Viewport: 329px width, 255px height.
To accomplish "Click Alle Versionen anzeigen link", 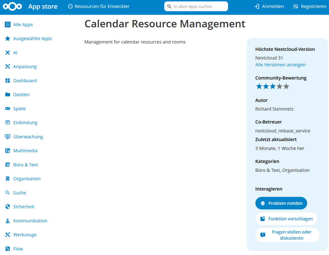I will pos(280,65).
